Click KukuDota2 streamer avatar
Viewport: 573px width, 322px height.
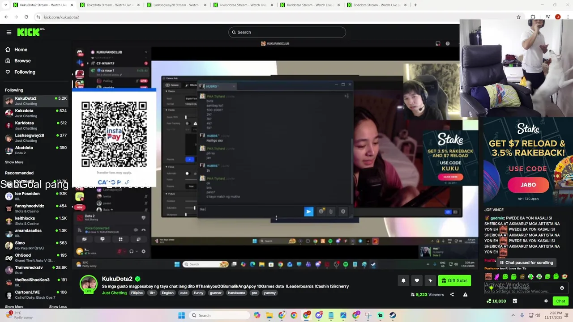(89, 284)
